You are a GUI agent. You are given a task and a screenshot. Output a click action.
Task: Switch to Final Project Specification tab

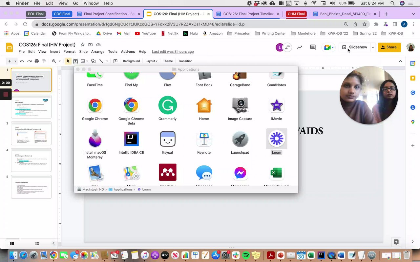point(109,14)
